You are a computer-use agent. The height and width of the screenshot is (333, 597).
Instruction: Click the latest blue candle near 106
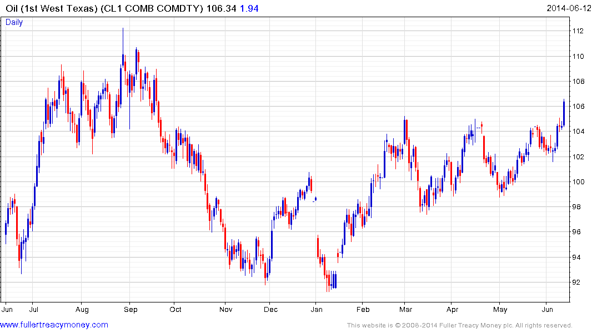point(564,113)
